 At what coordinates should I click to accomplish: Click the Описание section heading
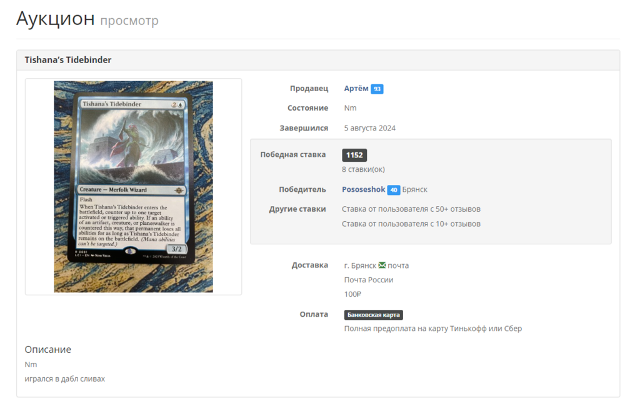(48, 350)
